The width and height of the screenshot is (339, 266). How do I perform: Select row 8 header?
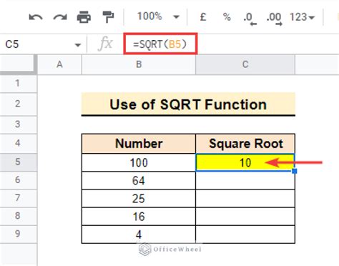[x=19, y=216]
